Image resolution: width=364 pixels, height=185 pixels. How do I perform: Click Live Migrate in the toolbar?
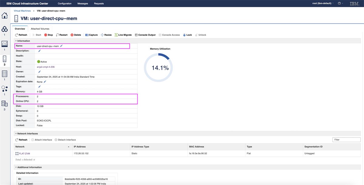click(123, 35)
